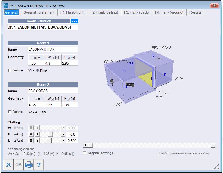This screenshot has height=173, width=223.
Task: Enable the Graphic settings checkbox
Action: [84, 153]
